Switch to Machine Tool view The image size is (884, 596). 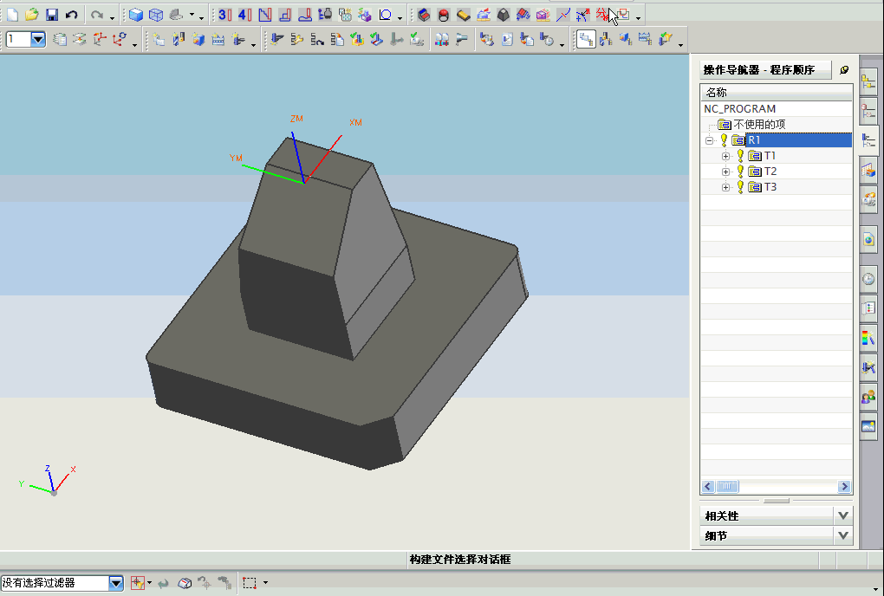[606, 40]
